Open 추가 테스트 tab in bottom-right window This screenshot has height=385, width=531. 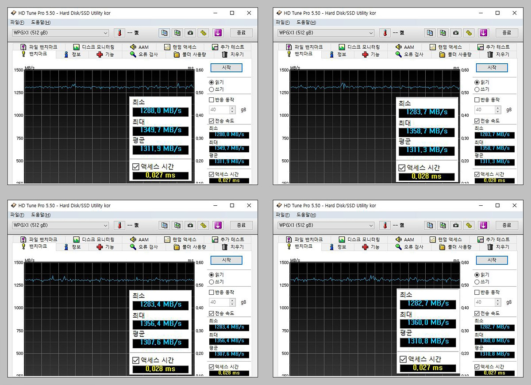(494, 239)
